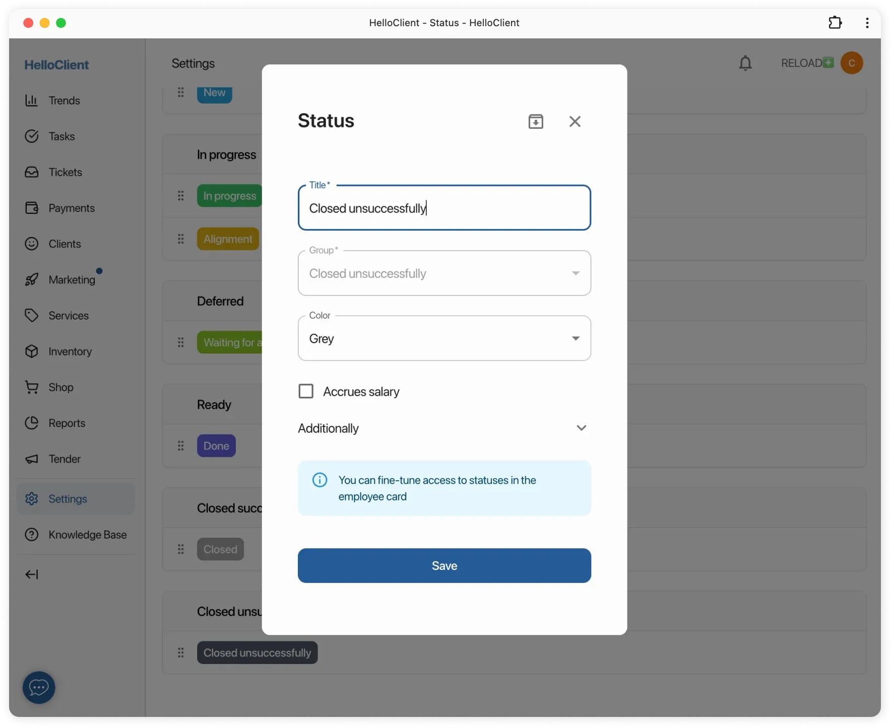Viewport: 892px width, 728px height.
Task: Save the status changes
Action: pyautogui.click(x=444, y=565)
